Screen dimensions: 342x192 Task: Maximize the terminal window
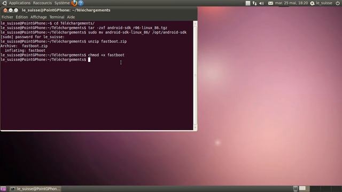coord(16,10)
